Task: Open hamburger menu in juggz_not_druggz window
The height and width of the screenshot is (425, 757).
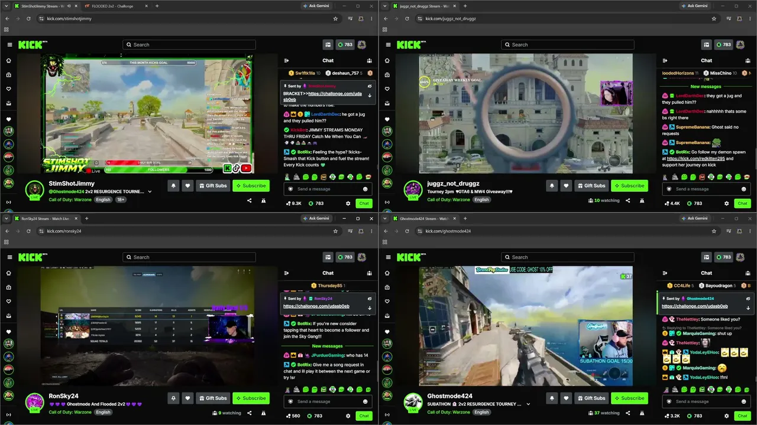Action: point(388,45)
